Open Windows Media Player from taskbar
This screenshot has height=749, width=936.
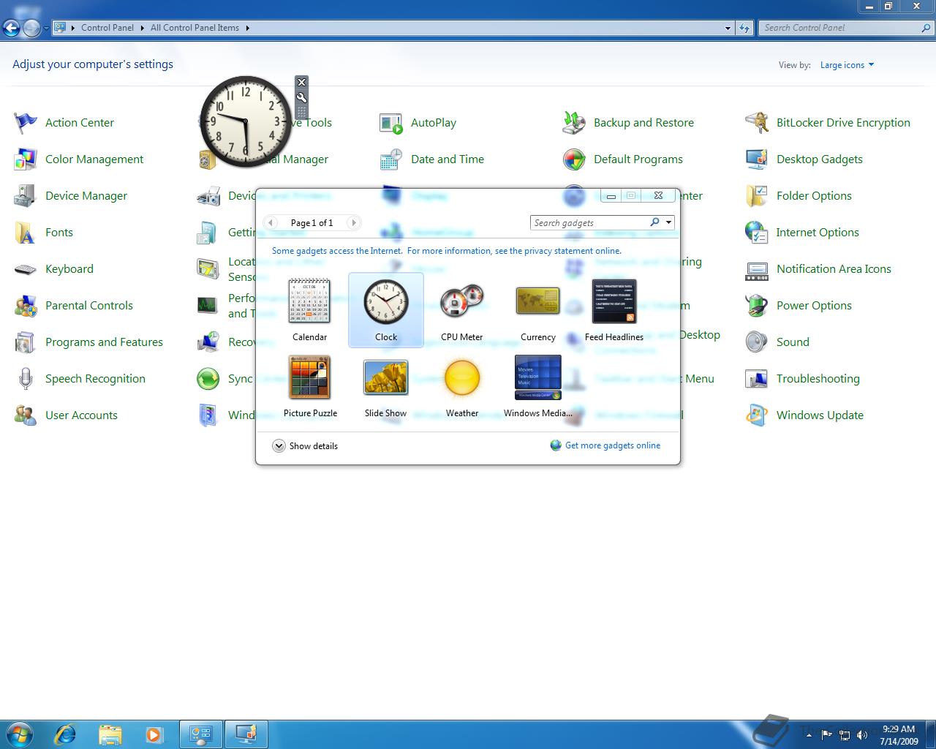coord(154,734)
